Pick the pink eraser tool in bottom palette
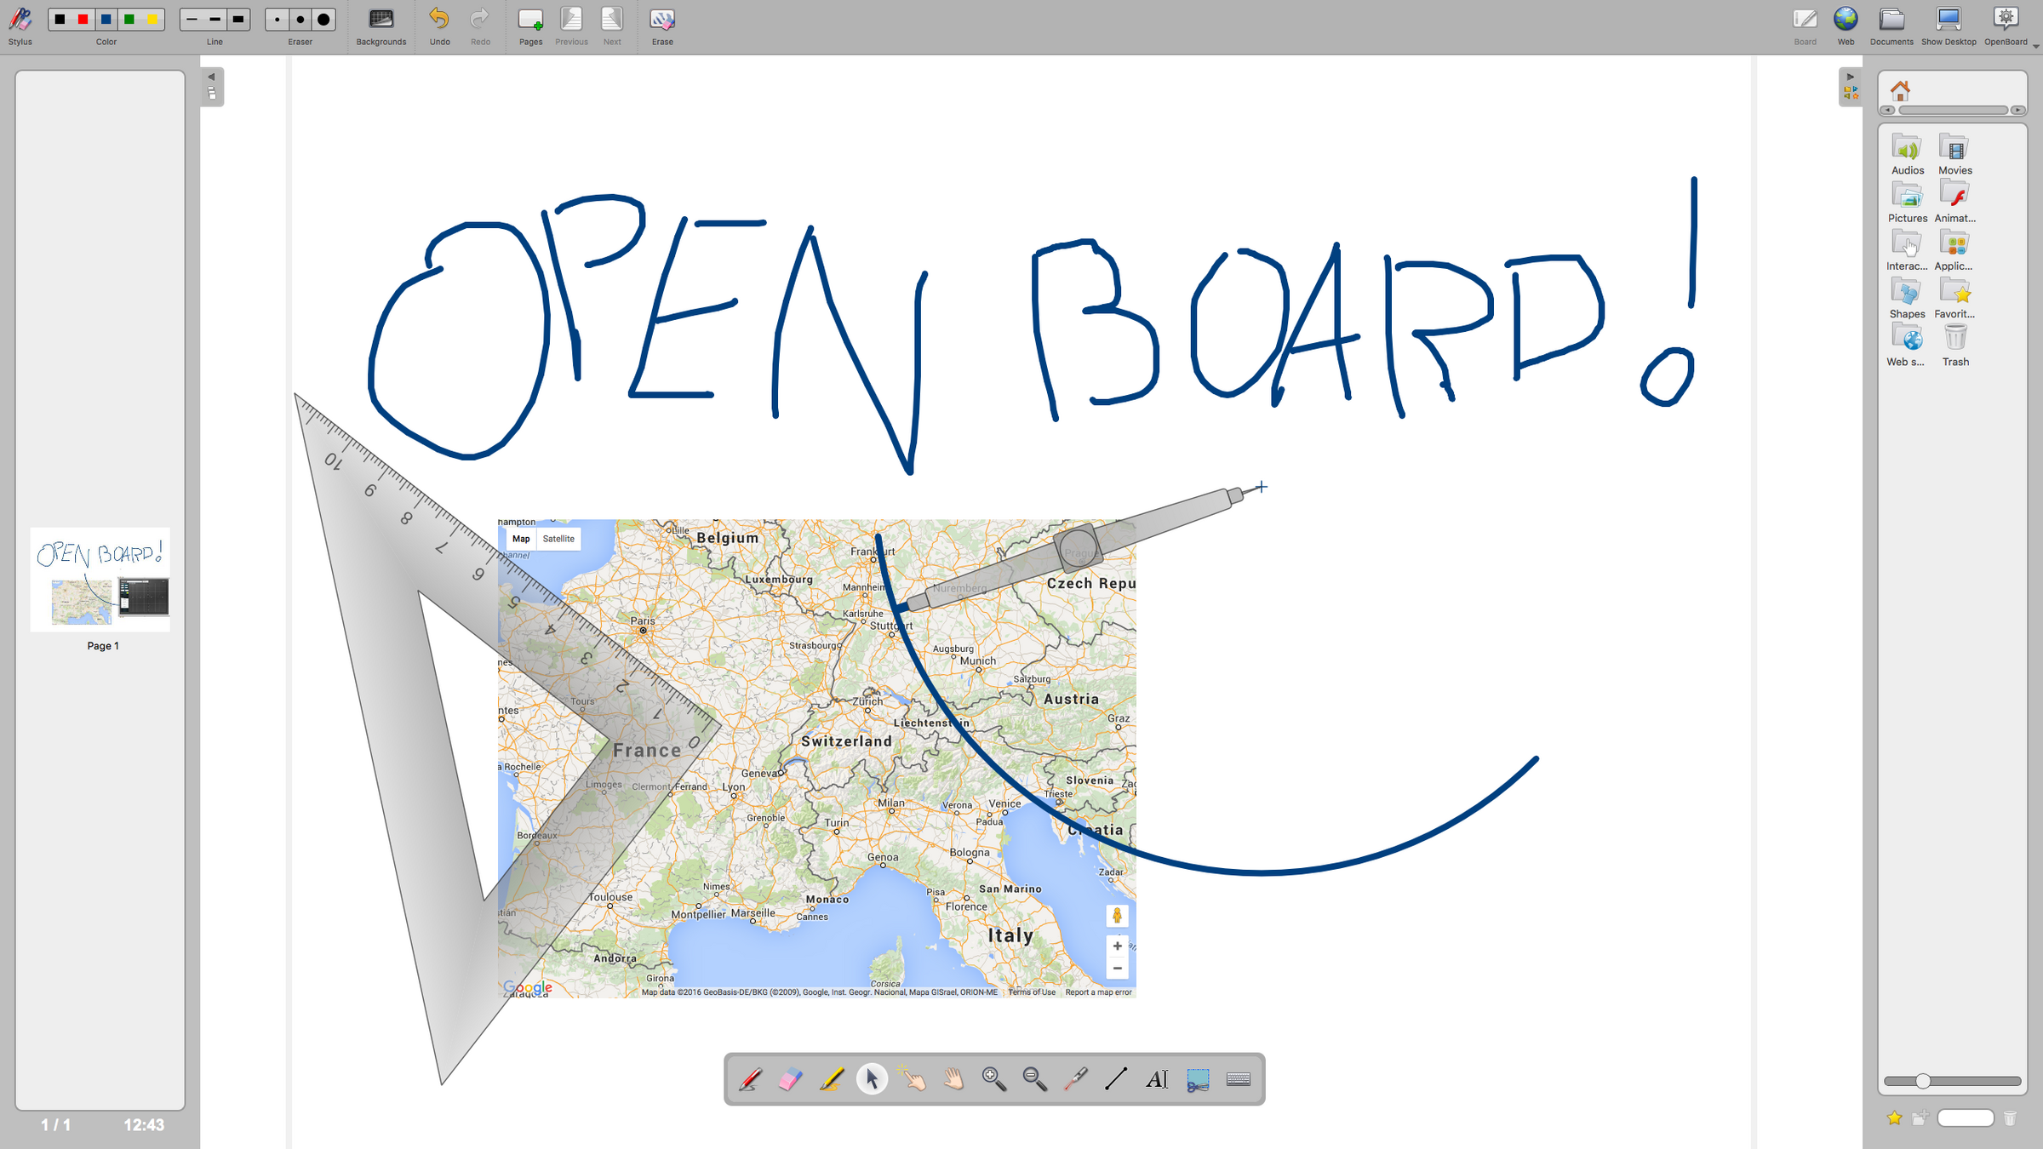The height and width of the screenshot is (1149, 2043). 791,1079
